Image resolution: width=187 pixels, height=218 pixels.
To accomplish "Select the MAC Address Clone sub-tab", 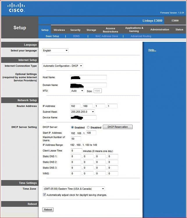I will (106, 36).
